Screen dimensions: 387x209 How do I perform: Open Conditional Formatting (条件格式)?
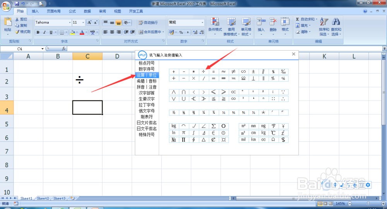click(215, 26)
